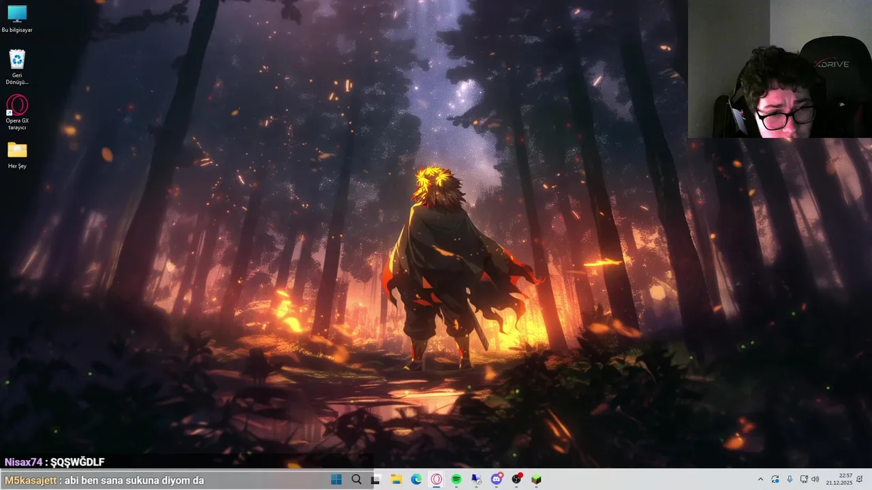Open File Explorer from the taskbar
872x490 pixels.
[x=396, y=479]
